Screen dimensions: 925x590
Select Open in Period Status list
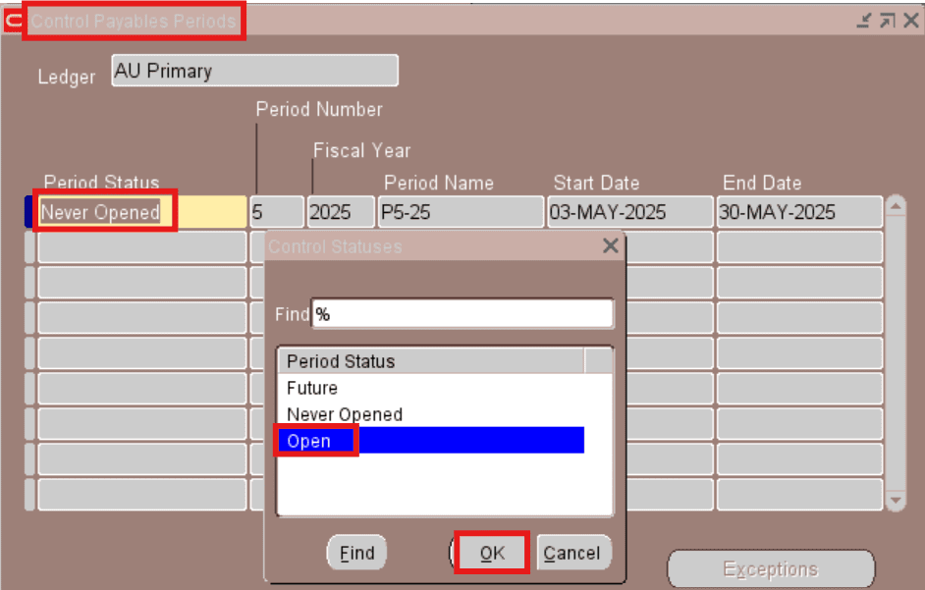pyautogui.click(x=431, y=441)
